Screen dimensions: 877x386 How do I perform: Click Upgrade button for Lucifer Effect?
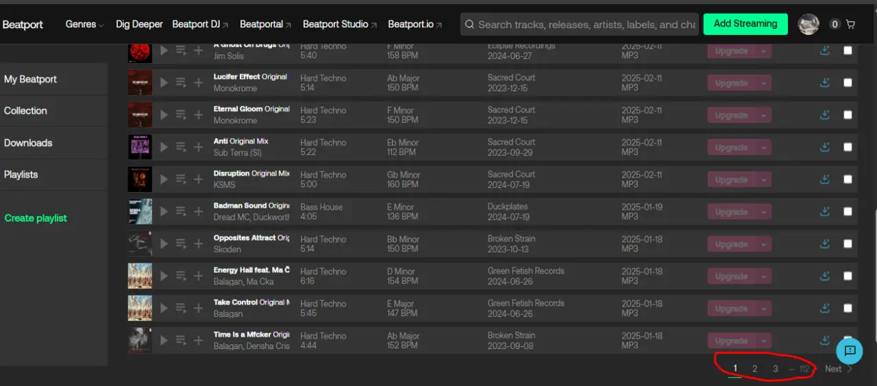732,83
